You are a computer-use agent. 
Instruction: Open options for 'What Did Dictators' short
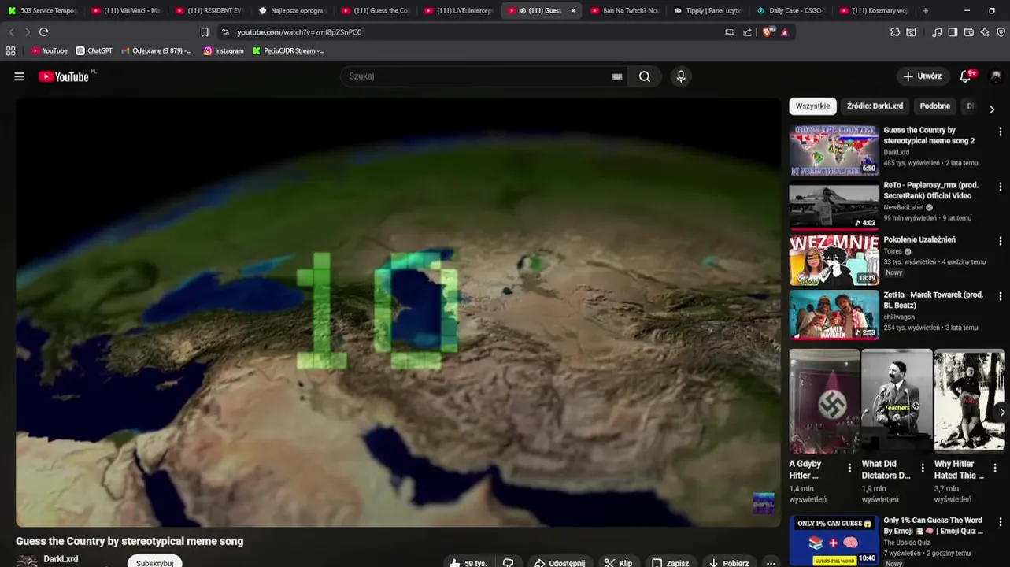923,468
